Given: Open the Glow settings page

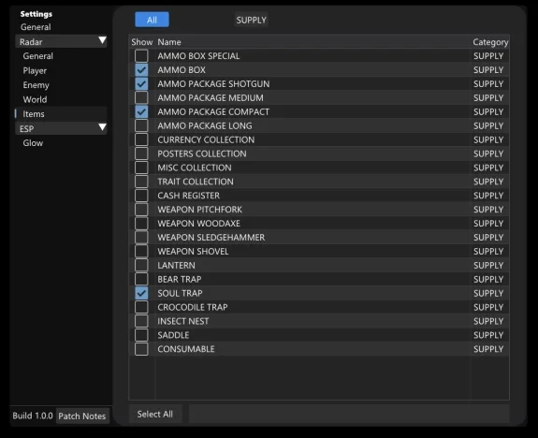Looking at the screenshot, I should coord(33,143).
